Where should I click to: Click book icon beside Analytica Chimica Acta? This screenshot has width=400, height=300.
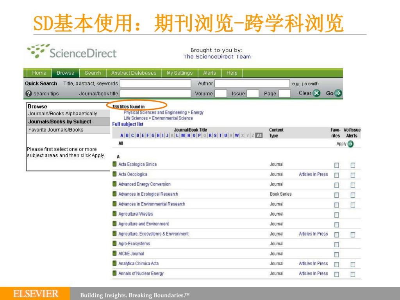(114, 263)
